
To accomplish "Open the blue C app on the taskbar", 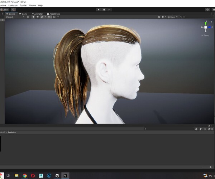I will (49, 175).
